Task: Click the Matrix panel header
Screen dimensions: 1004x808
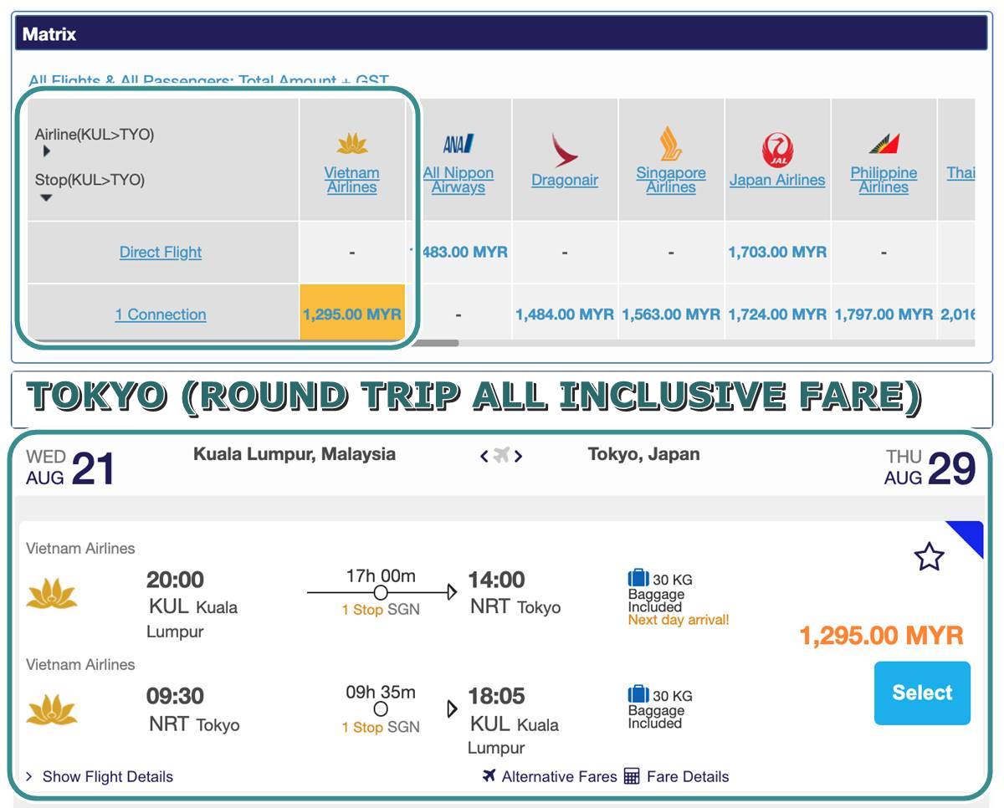Action: coord(502,34)
